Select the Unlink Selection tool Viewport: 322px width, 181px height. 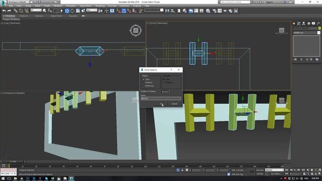21,11
